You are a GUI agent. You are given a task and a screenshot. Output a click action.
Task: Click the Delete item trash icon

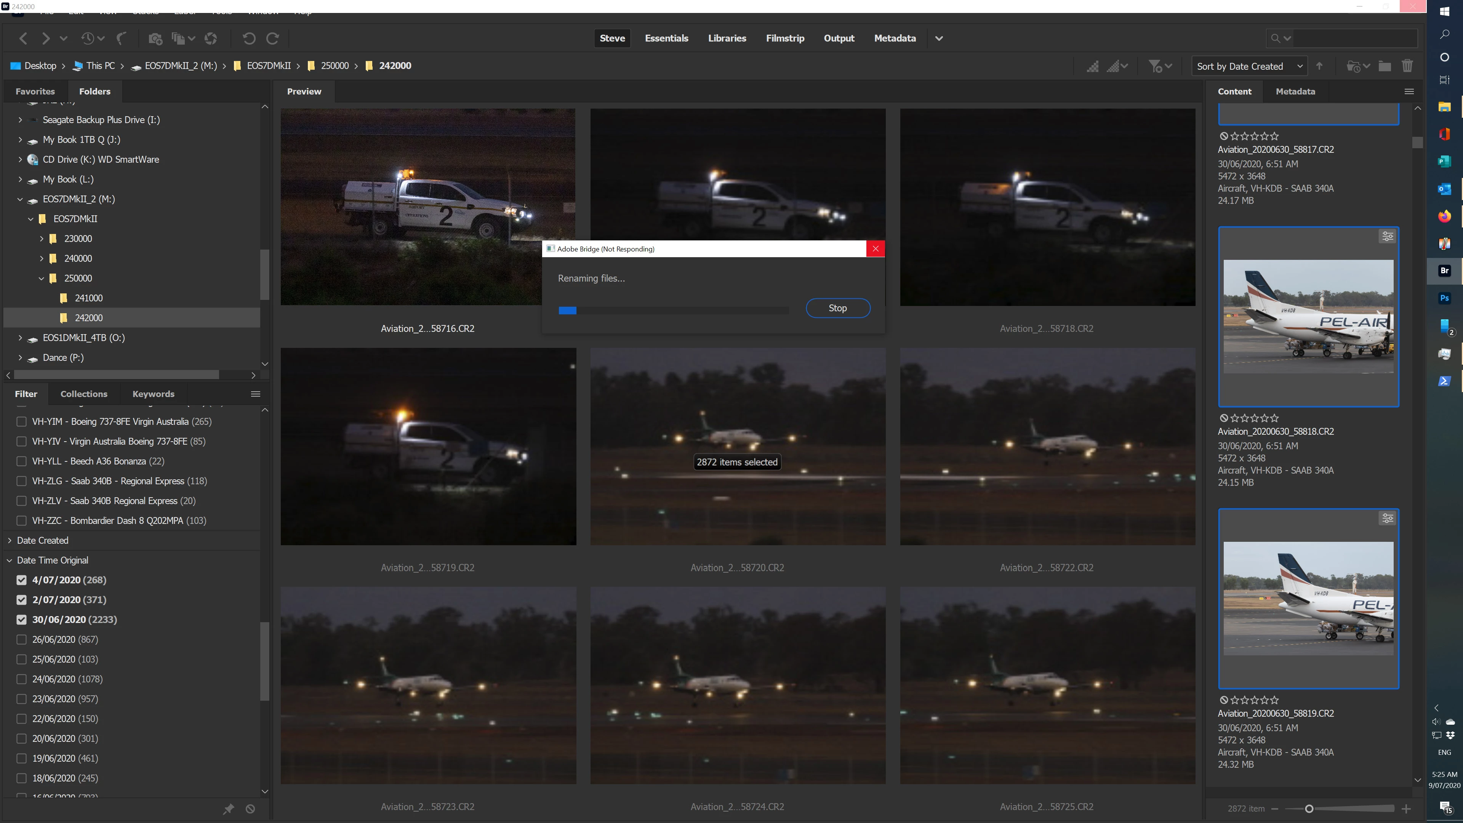coord(1407,66)
